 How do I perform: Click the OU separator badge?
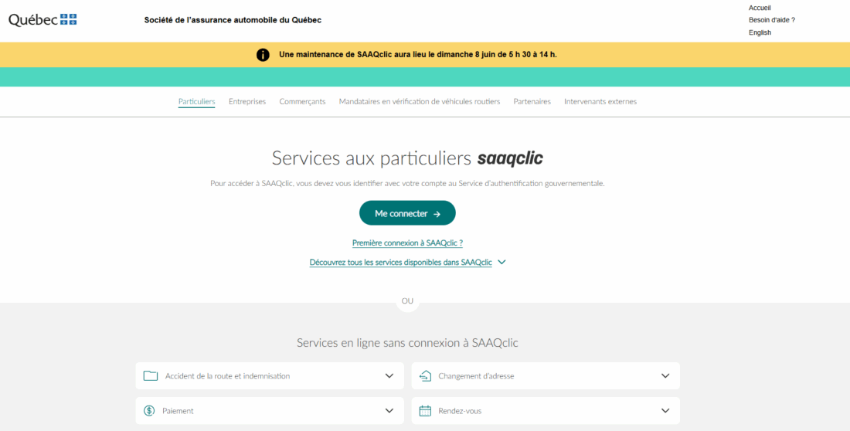(x=408, y=301)
